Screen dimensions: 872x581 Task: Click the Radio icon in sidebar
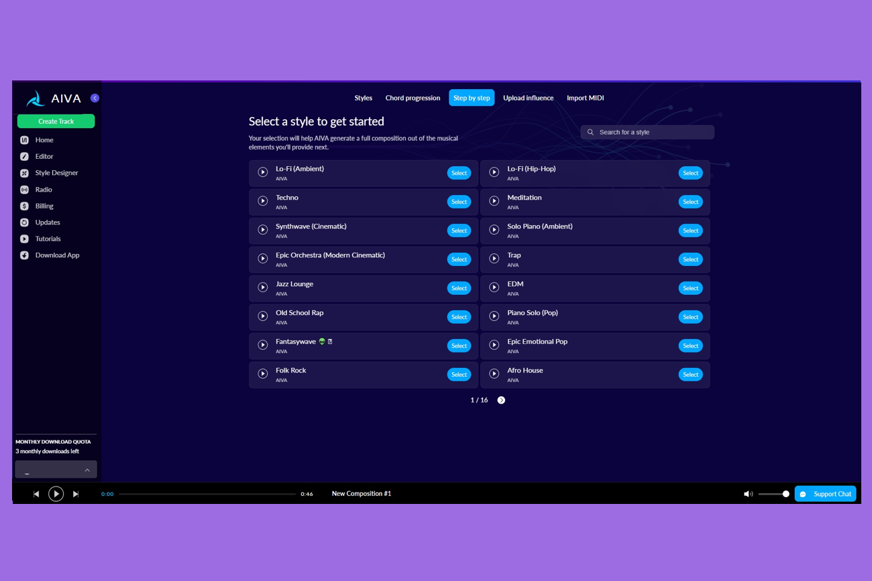[24, 190]
